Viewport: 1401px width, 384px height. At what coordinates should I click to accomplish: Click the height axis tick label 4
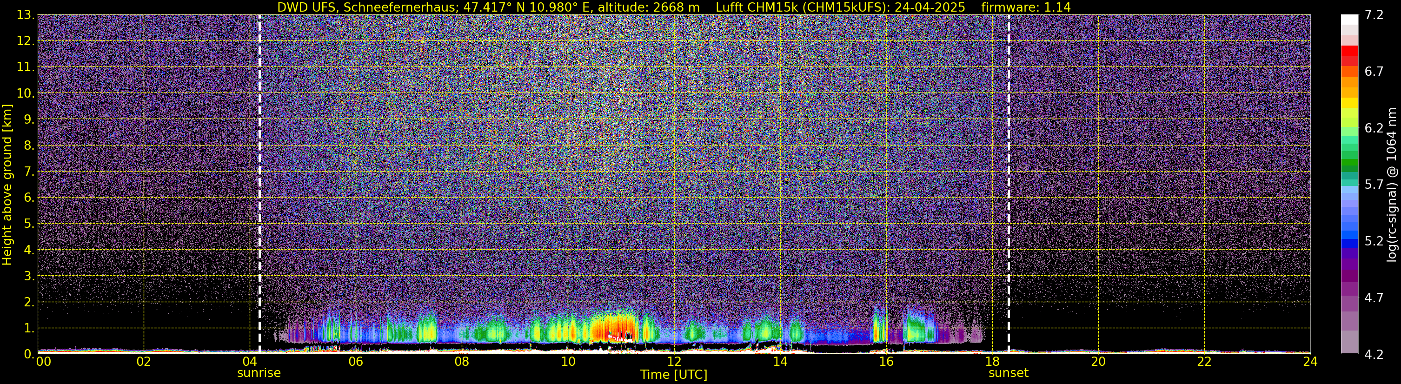coord(29,250)
